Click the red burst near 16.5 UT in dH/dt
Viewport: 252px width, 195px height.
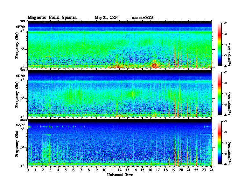tap(155, 64)
